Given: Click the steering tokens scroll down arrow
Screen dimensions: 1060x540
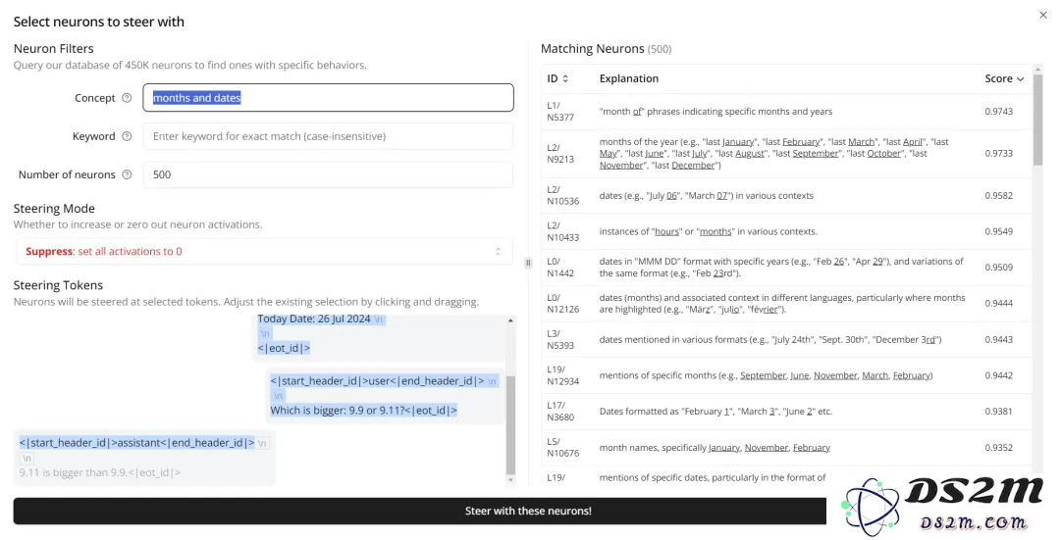Looking at the screenshot, I should [x=510, y=480].
